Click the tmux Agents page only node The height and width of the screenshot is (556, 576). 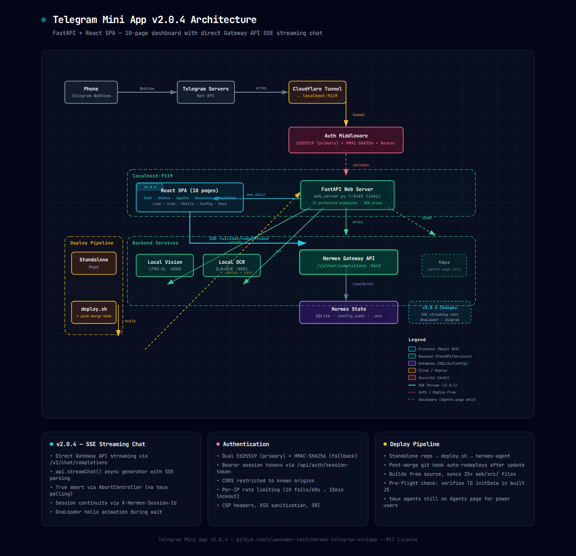point(444,265)
